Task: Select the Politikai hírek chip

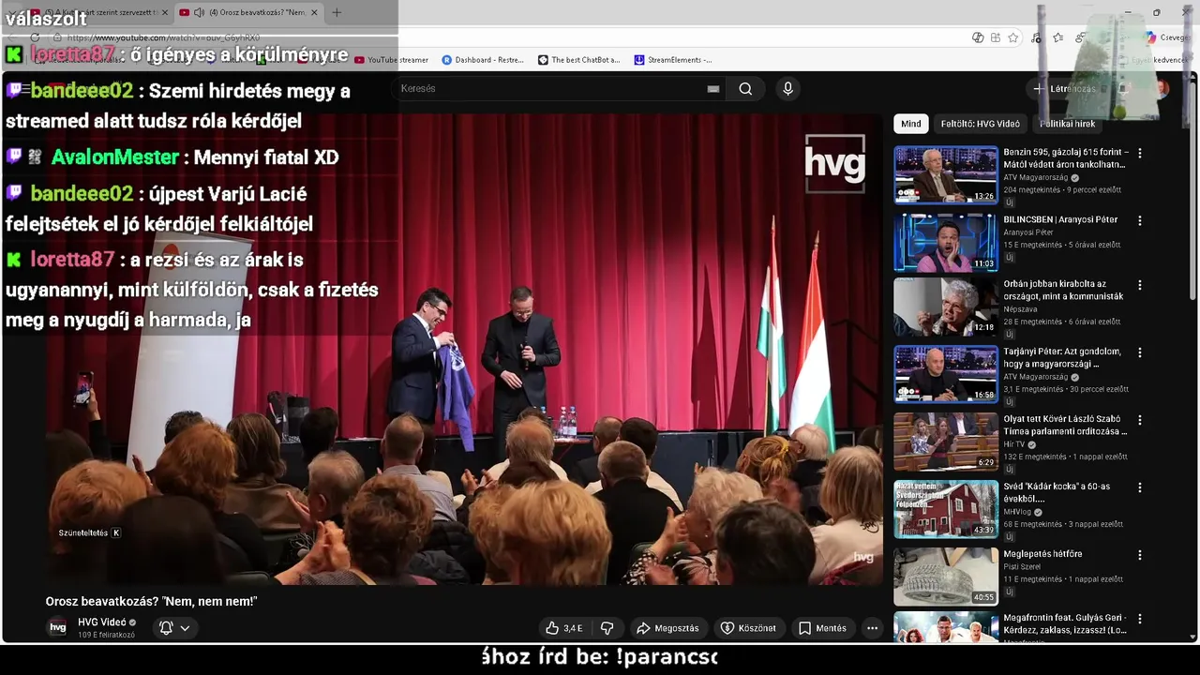Action: click(1067, 124)
